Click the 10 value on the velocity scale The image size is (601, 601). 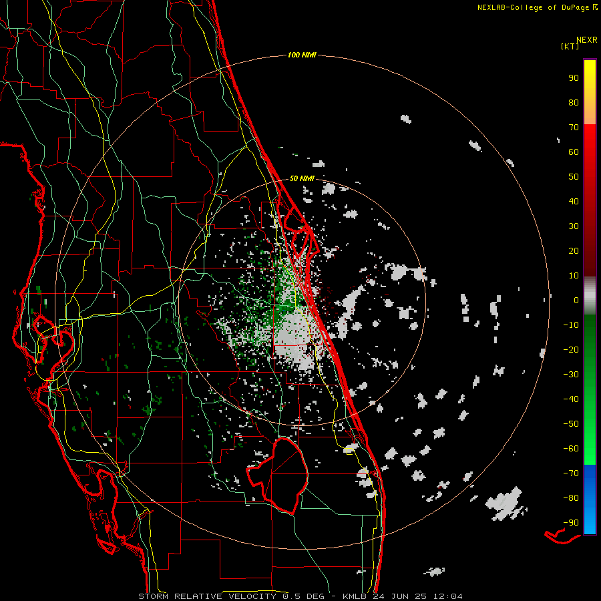click(574, 276)
